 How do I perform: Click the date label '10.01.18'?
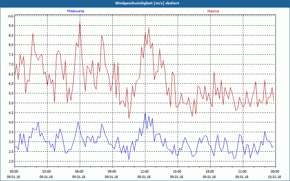(x=274, y=177)
